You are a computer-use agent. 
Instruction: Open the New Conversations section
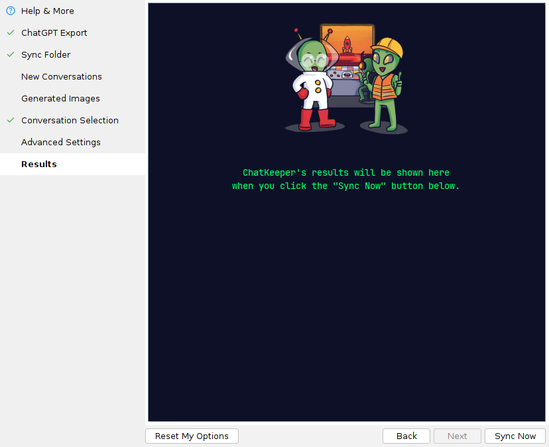62,76
